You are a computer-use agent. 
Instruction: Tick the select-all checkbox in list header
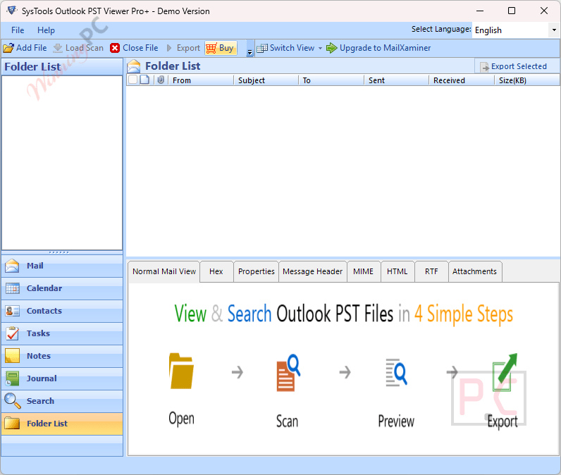(132, 80)
